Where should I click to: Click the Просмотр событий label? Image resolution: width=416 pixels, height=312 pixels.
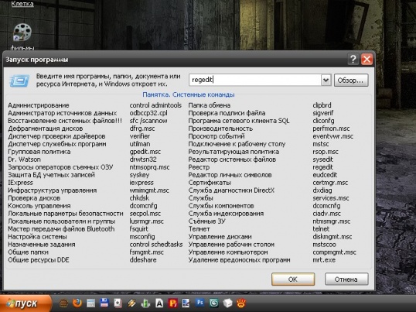(x=217, y=136)
